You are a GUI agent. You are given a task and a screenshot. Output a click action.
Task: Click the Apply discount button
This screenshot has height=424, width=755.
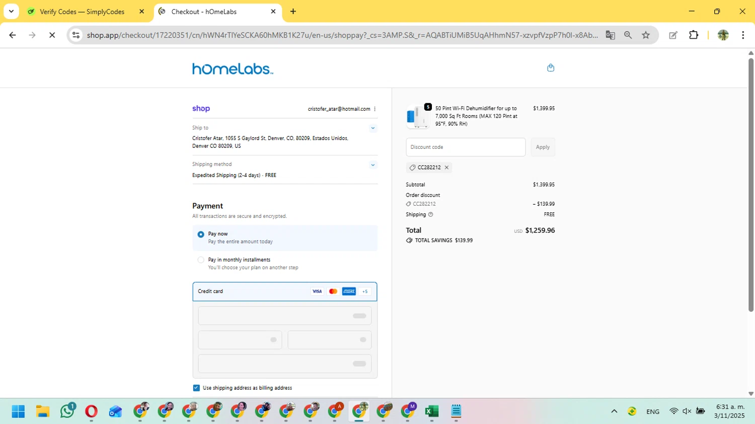(x=543, y=147)
